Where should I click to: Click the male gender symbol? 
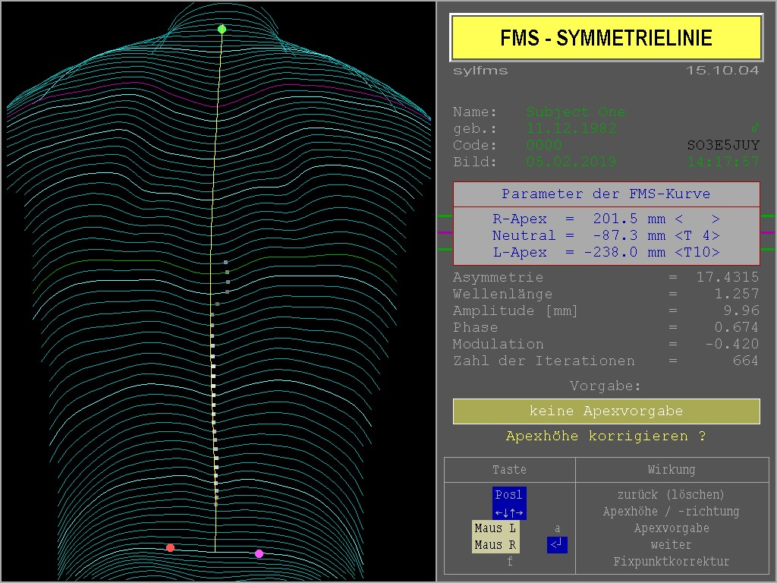[754, 128]
